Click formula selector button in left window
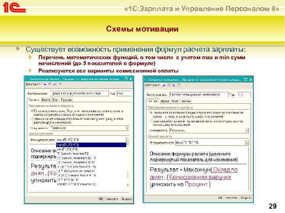The height and width of the screenshot is (213, 285). [x=127, y=140]
